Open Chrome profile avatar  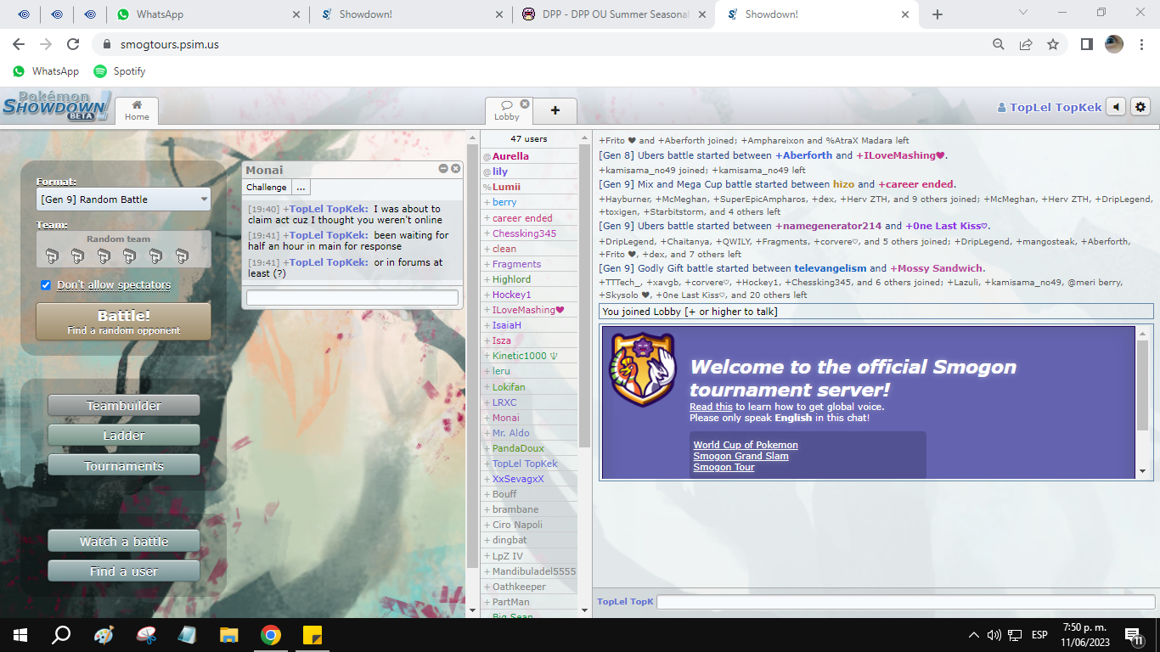coord(1114,44)
